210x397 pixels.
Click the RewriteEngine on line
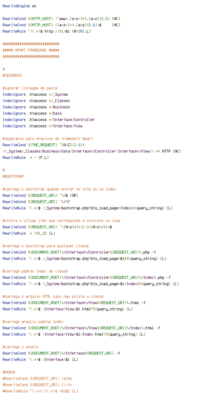[19, 6]
